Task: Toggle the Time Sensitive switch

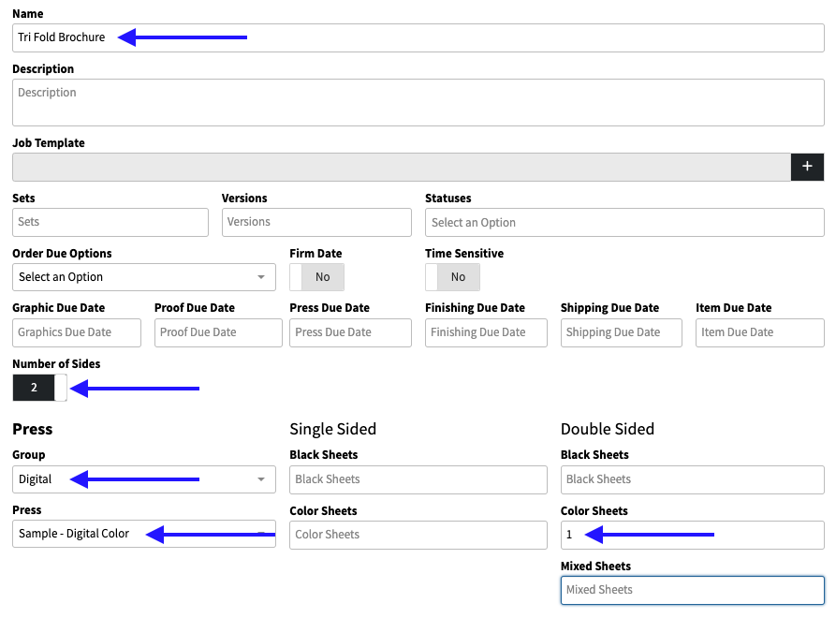Action: [452, 277]
